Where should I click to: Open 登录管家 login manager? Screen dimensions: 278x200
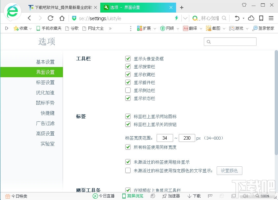[263, 28]
